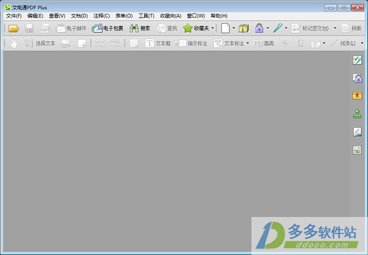Click the Print icon in toolbar
This screenshot has width=368, height=255.
point(45,28)
